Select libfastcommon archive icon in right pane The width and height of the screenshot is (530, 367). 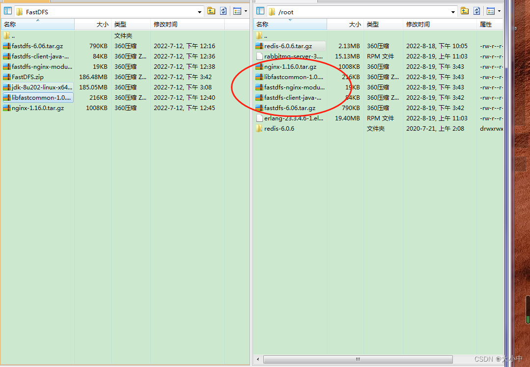click(259, 77)
